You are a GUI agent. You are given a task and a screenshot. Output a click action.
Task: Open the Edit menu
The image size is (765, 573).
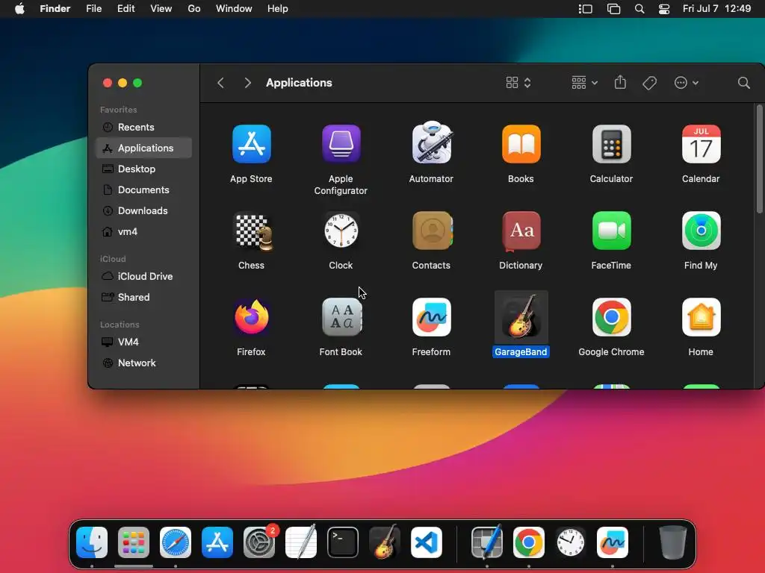coord(126,9)
